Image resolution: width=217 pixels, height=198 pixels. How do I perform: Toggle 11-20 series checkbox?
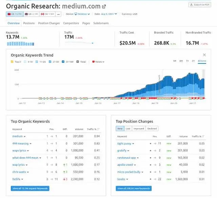coord(37,62)
